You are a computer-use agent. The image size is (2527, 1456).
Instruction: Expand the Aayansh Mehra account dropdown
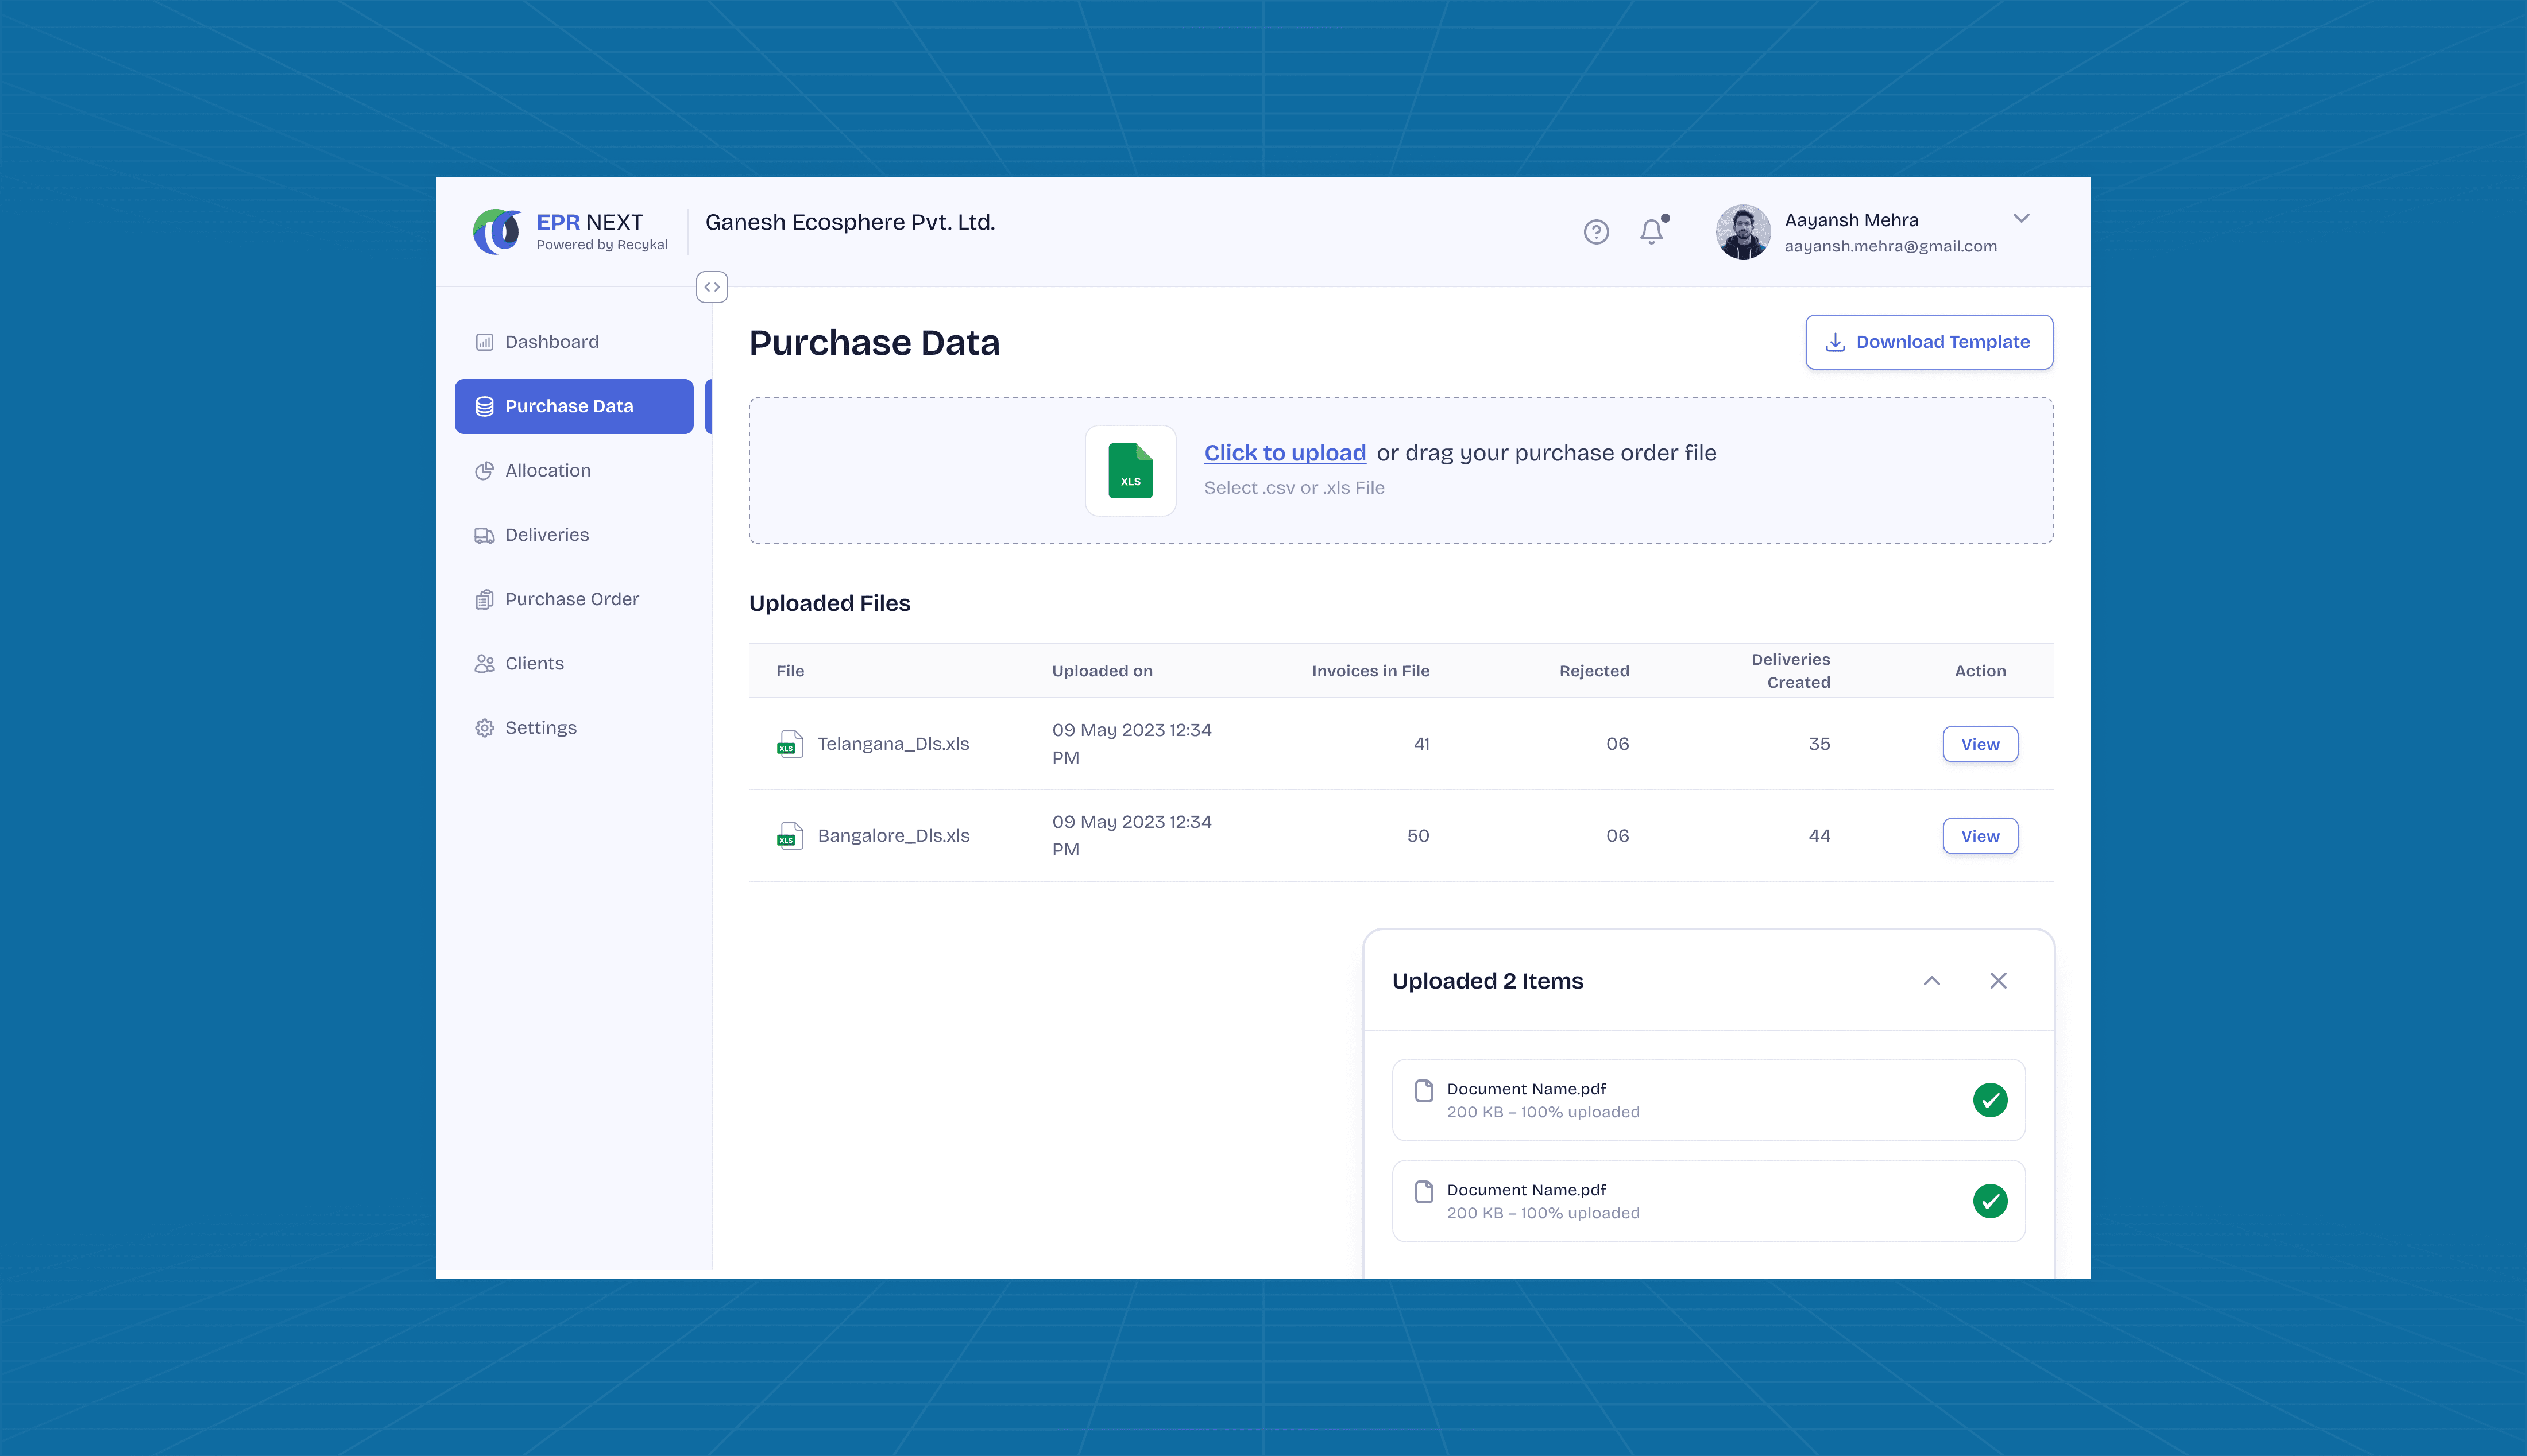tap(2021, 219)
